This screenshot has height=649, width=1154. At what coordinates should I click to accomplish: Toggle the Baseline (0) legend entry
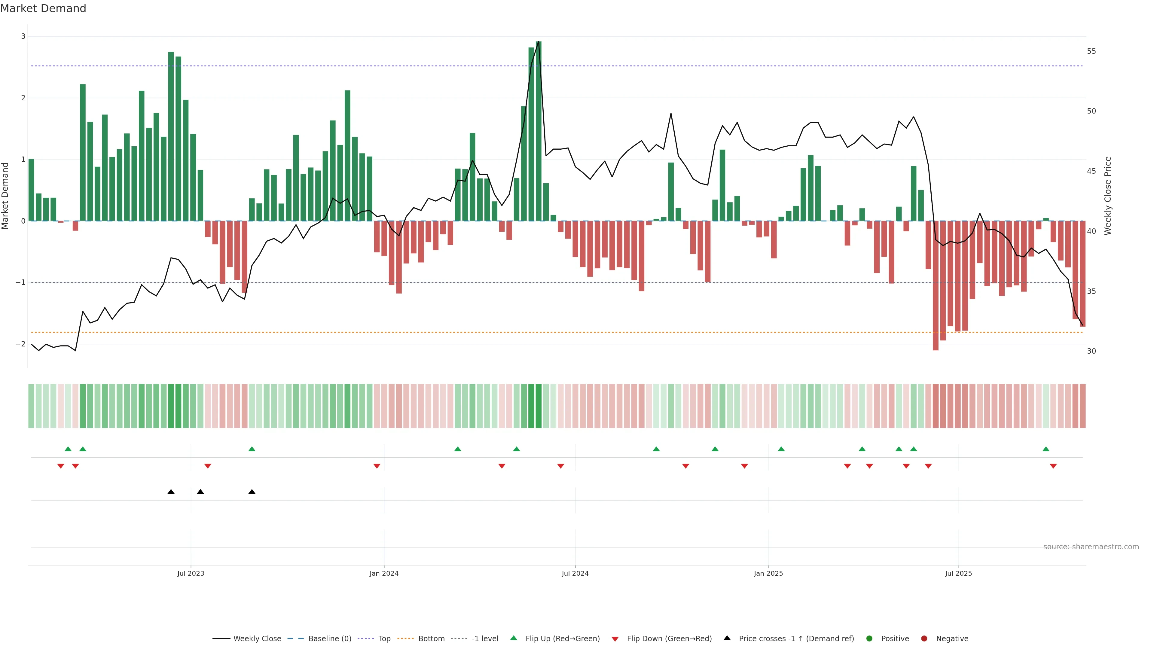330,639
